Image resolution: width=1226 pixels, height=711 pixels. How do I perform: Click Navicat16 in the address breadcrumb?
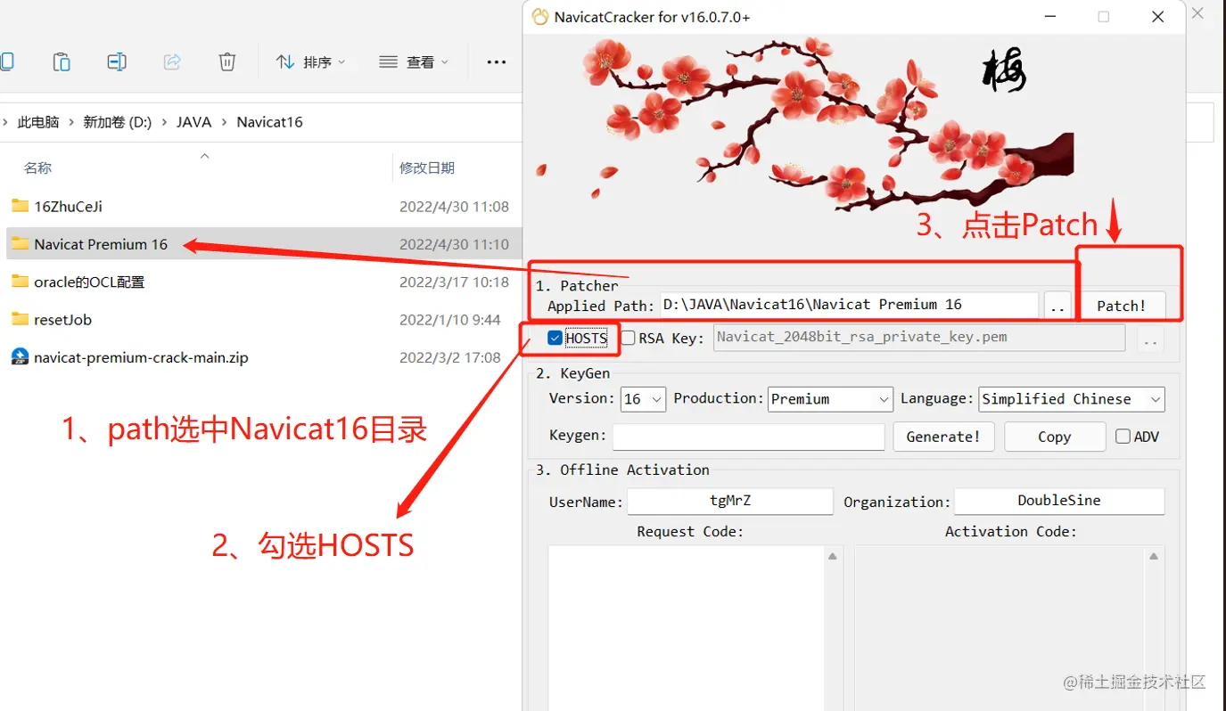point(269,122)
